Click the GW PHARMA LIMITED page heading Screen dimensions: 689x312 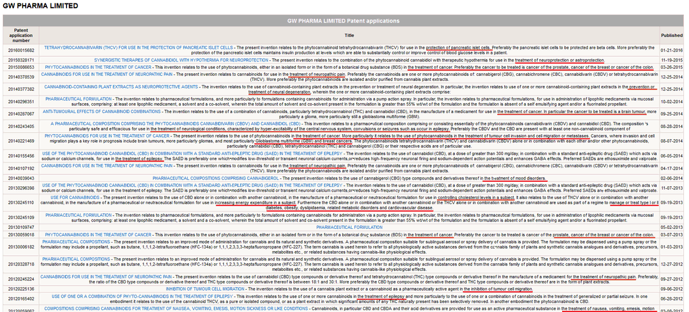coord(40,6)
